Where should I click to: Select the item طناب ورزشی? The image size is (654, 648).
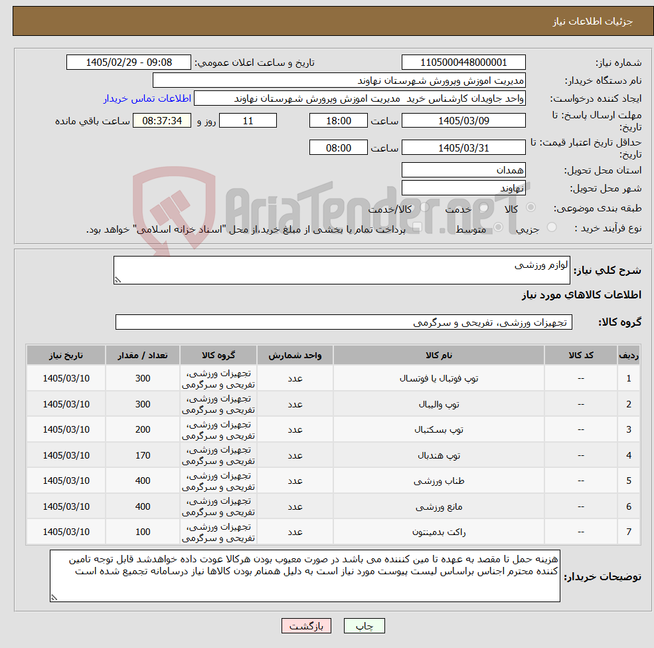[438, 481]
